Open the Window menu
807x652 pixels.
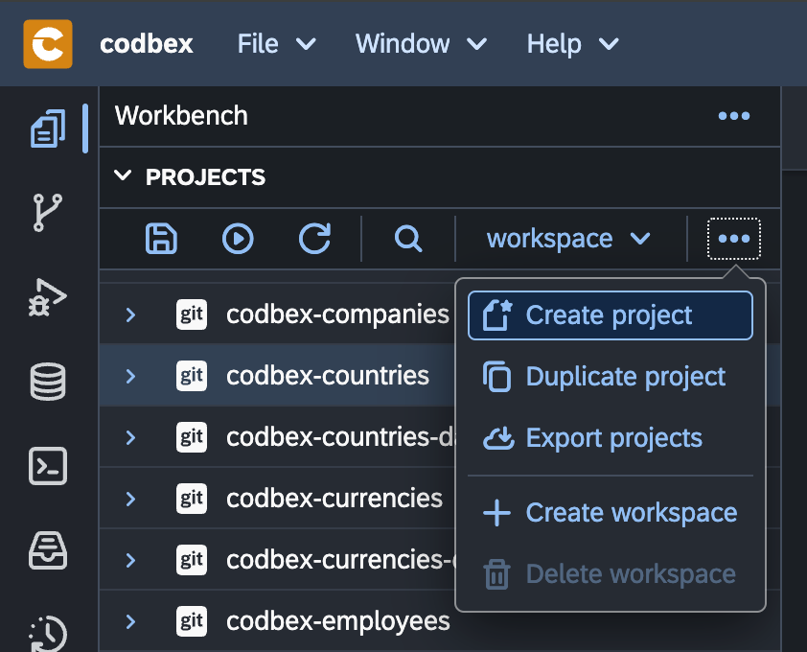pyautogui.click(x=421, y=44)
